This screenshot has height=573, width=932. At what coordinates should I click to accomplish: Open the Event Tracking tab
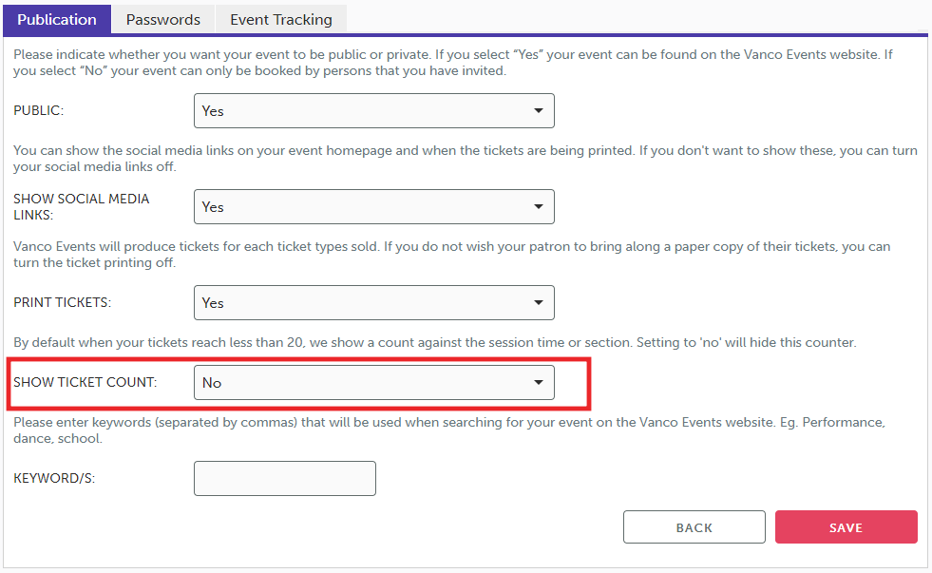[x=281, y=19]
